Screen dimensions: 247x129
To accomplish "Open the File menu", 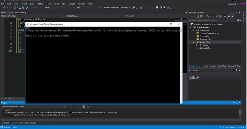I will (3, 4).
